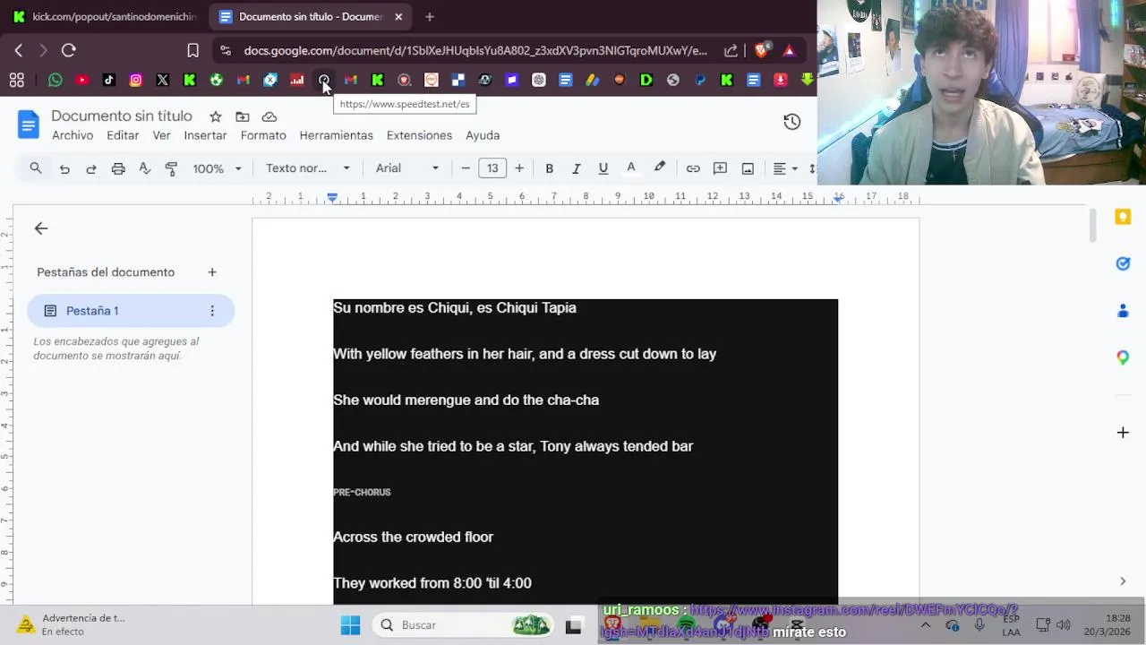Open the TikTok bookmark
This screenshot has height=645, width=1146.
click(109, 80)
